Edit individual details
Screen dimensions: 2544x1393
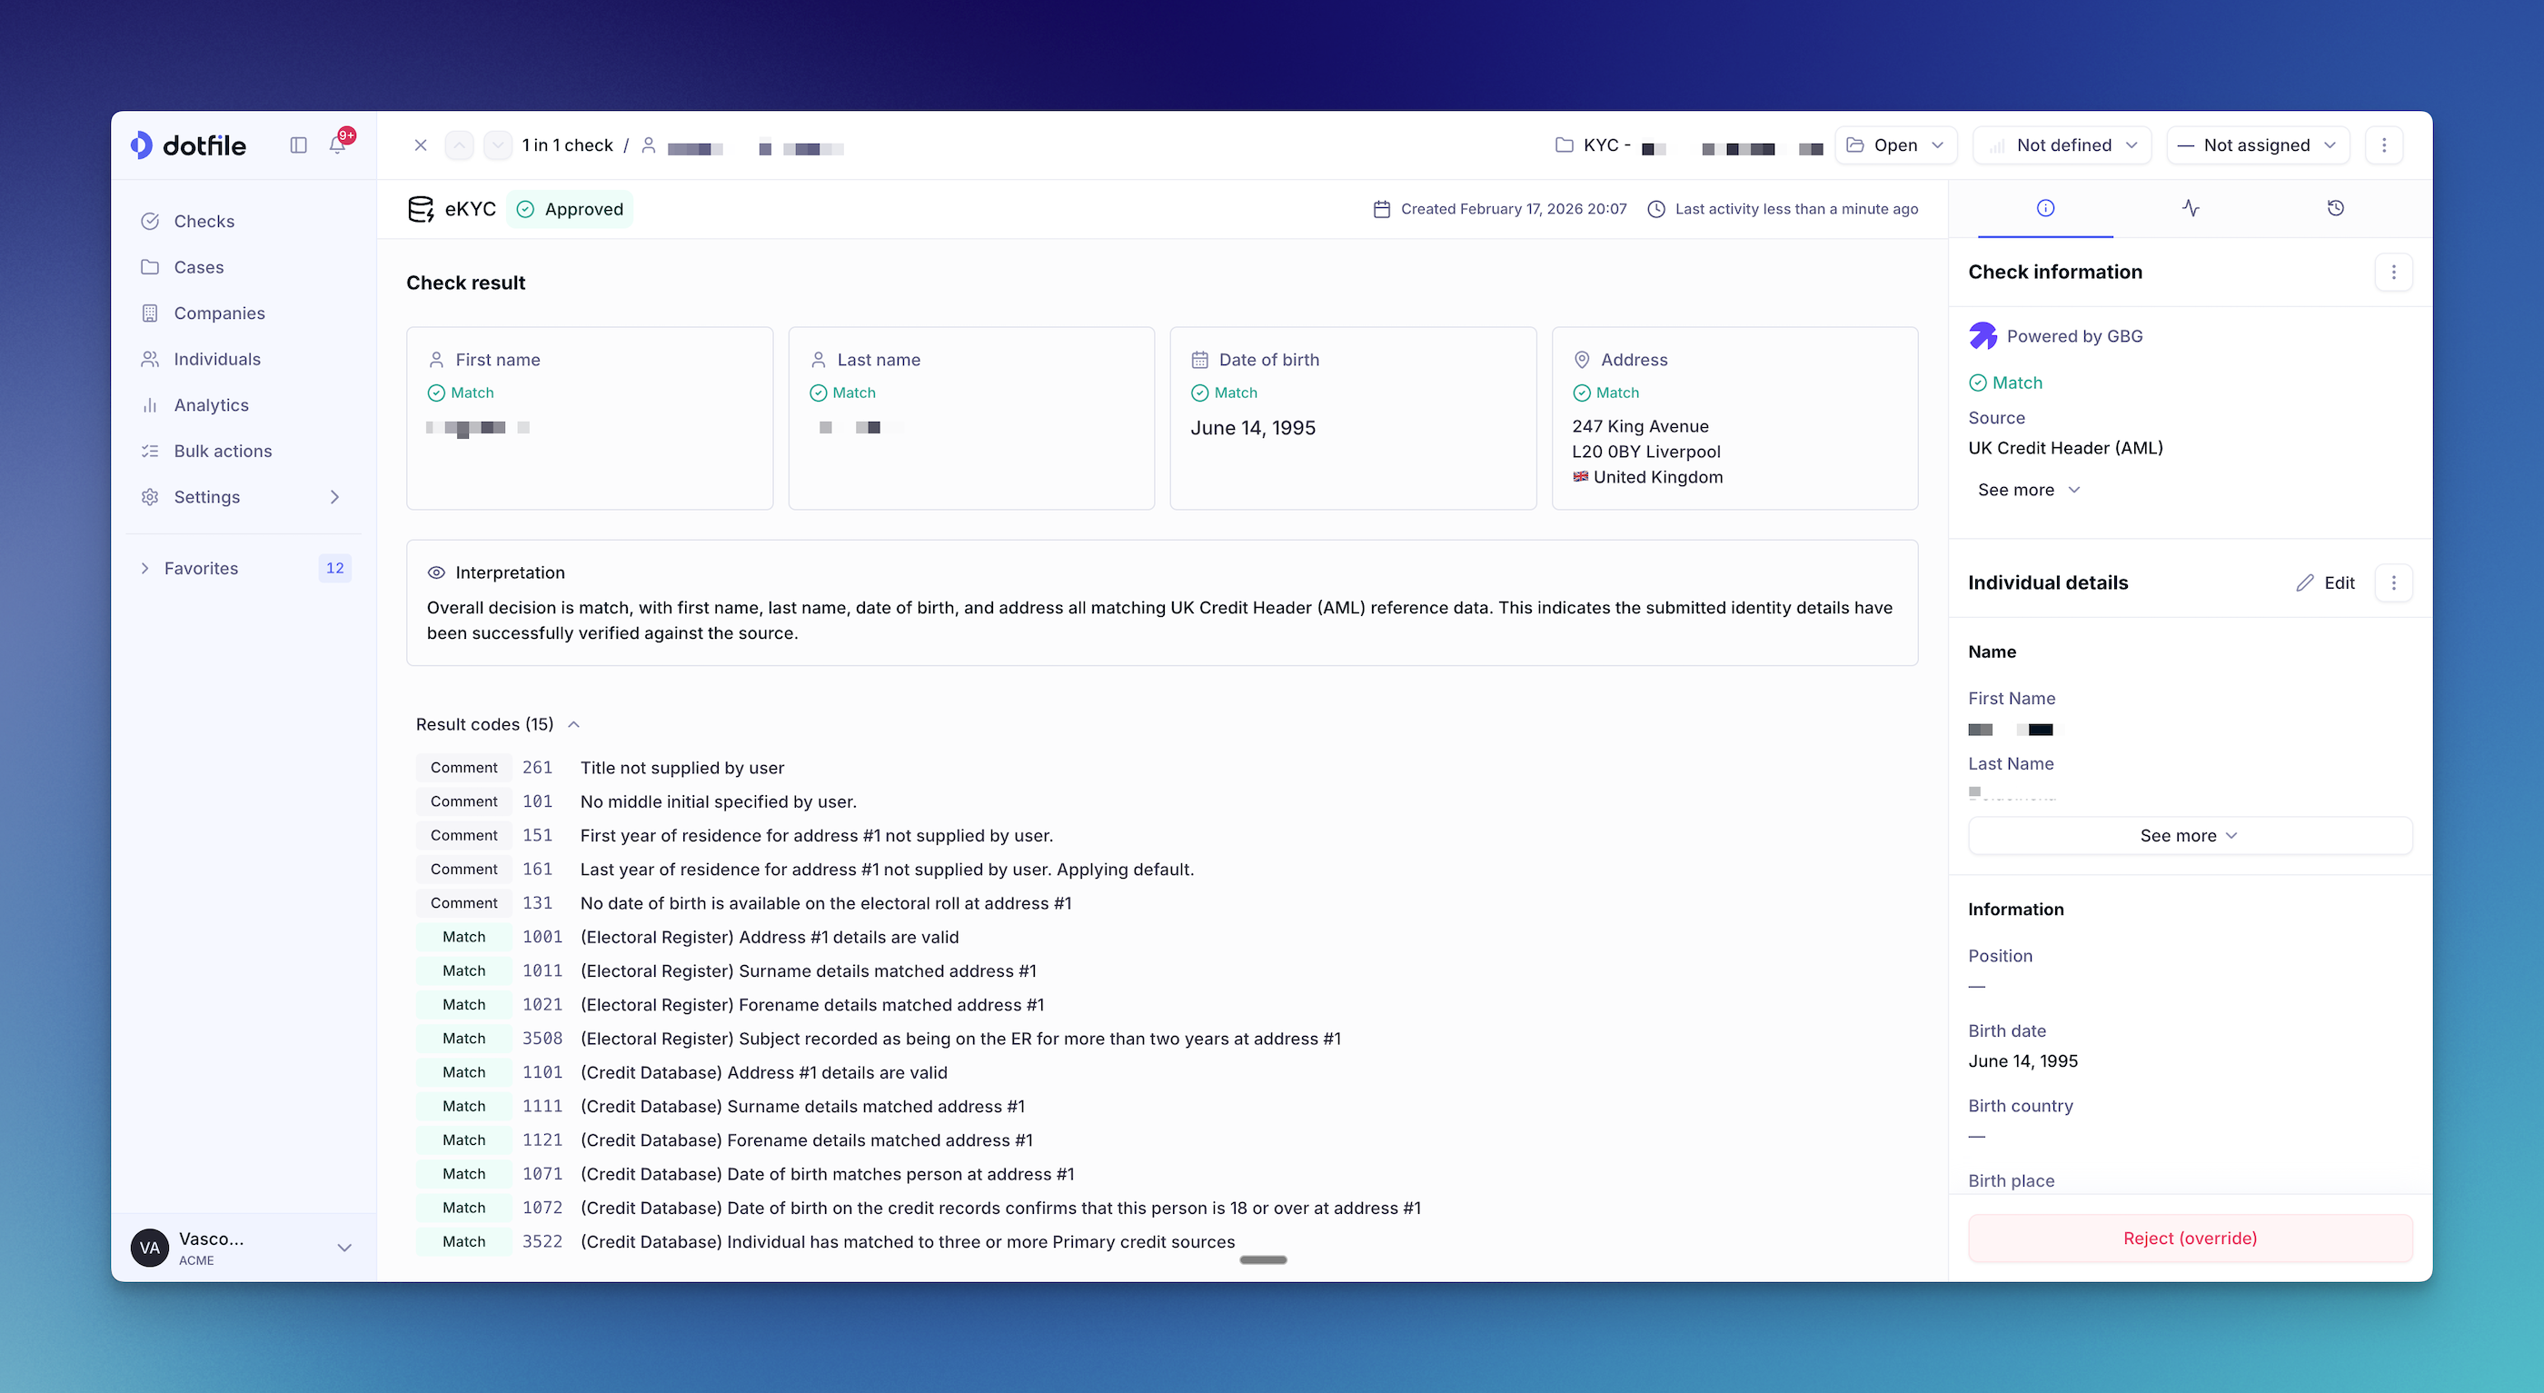tap(2325, 582)
